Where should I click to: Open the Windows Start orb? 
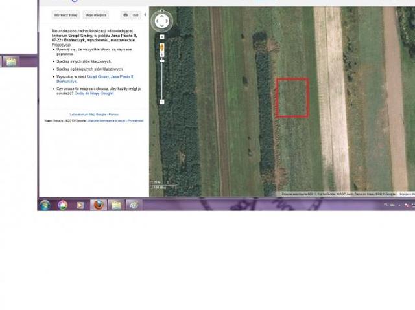point(45,205)
